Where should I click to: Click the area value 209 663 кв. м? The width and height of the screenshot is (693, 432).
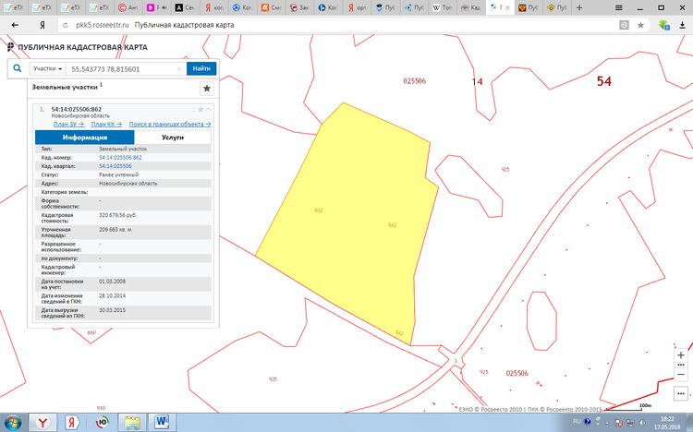click(115, 230)
